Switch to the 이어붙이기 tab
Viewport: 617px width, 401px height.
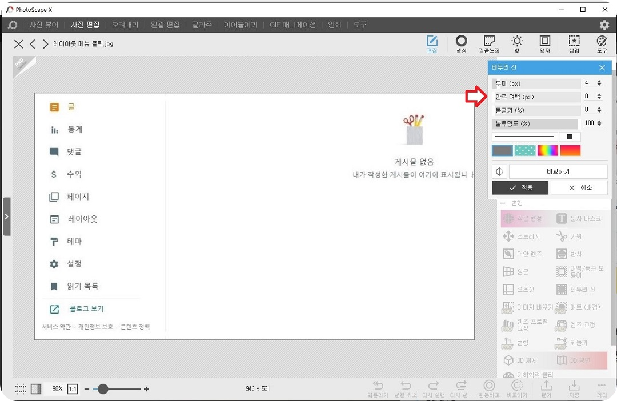[x=241, y=25]
